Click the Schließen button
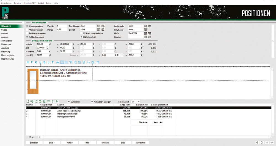Image resolution: width=276 pixels, height=146 pixels. tap(34, 143)
